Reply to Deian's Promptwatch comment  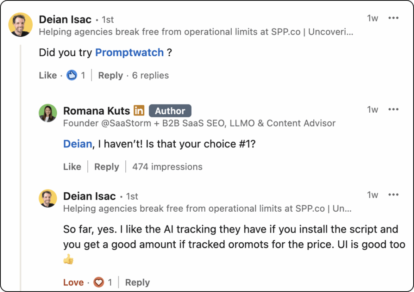tap(111, 76)
